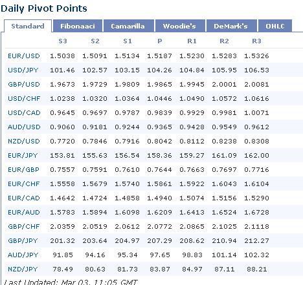Click the R3 column header
The height and width of the screenshot is (285, 303).
256,41
